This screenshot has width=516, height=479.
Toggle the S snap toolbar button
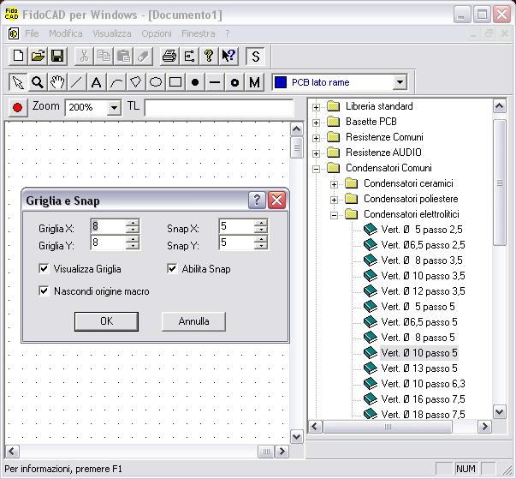pyautogui.click(x=255, y=56)
